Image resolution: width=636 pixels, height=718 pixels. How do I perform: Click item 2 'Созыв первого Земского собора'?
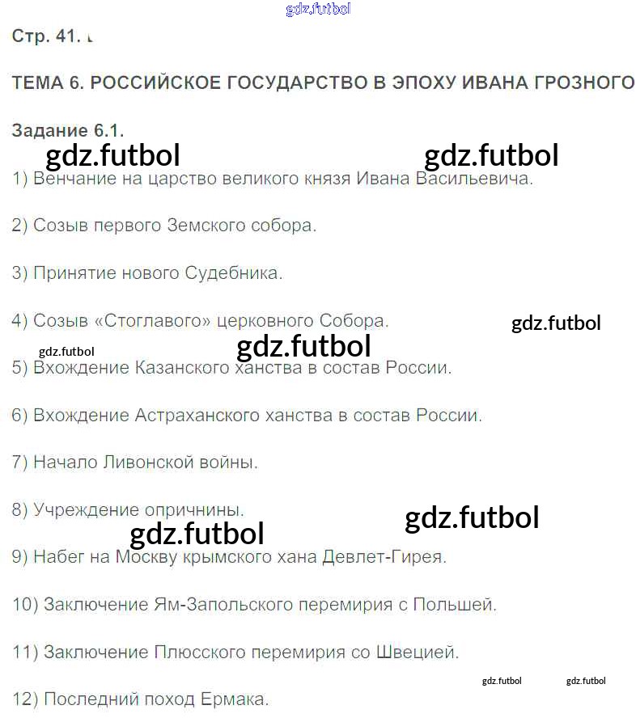[164, 226]
